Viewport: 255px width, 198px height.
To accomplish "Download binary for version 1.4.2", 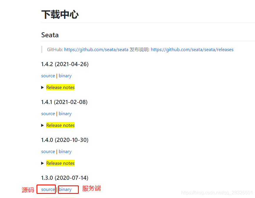I will point(65,76).
